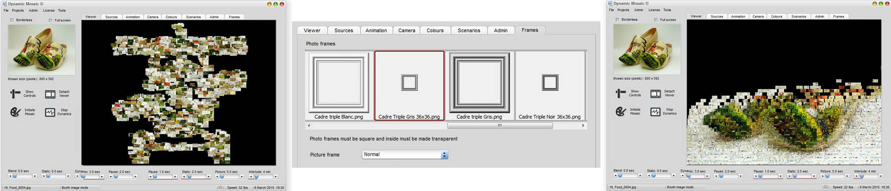Toggle Full screen checkbox in left window

[50, 20]
